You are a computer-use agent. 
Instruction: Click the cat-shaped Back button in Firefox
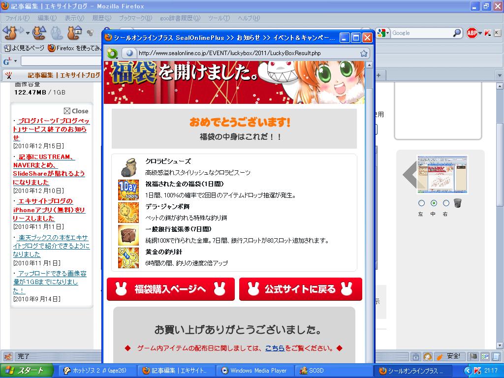pyautogui.click(x=10, y=32)
